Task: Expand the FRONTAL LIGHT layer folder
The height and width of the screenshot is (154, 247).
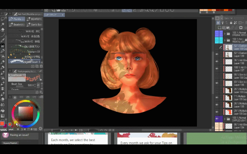Action: (x=225, y=40)
